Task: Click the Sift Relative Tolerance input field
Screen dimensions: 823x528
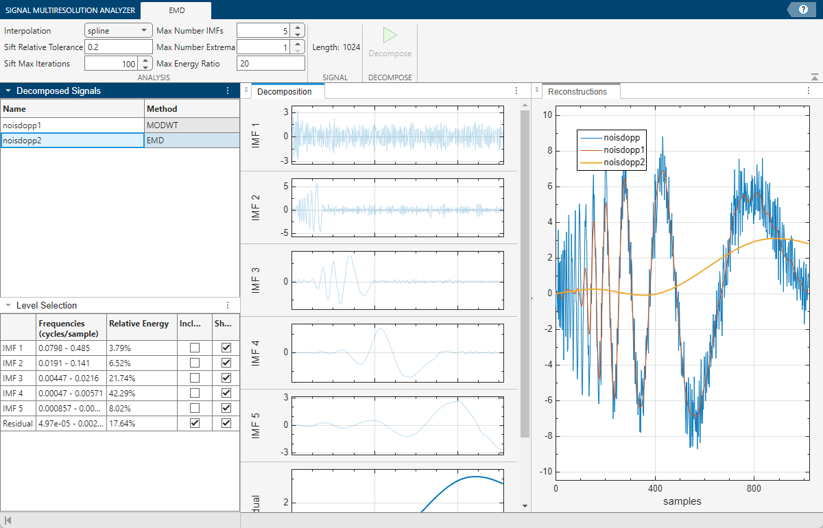Action: 118,47
